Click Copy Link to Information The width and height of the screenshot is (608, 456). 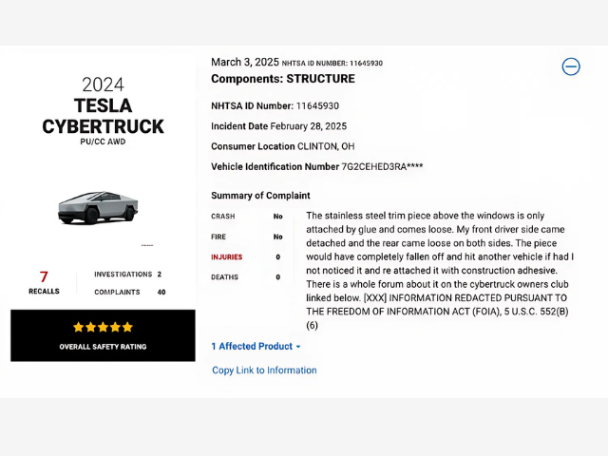point(264,370)
